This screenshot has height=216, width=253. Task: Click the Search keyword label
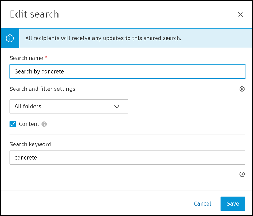pyautogui.click(x=30, y=144)
